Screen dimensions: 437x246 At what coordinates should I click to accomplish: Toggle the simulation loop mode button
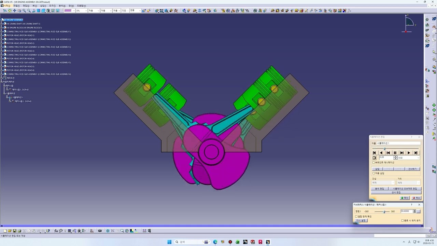click(x=374, y=158)
